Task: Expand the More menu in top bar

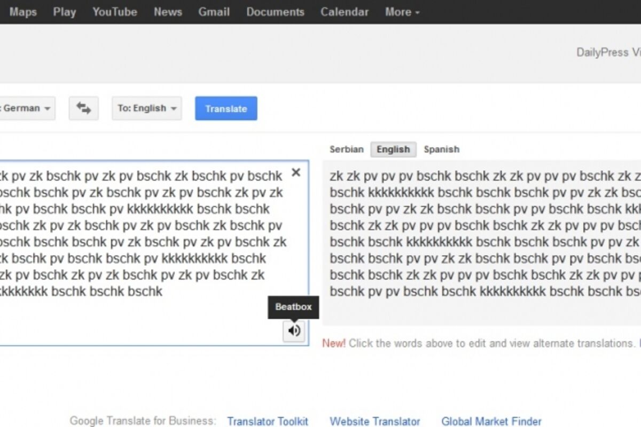Action: tap(402, 12)
